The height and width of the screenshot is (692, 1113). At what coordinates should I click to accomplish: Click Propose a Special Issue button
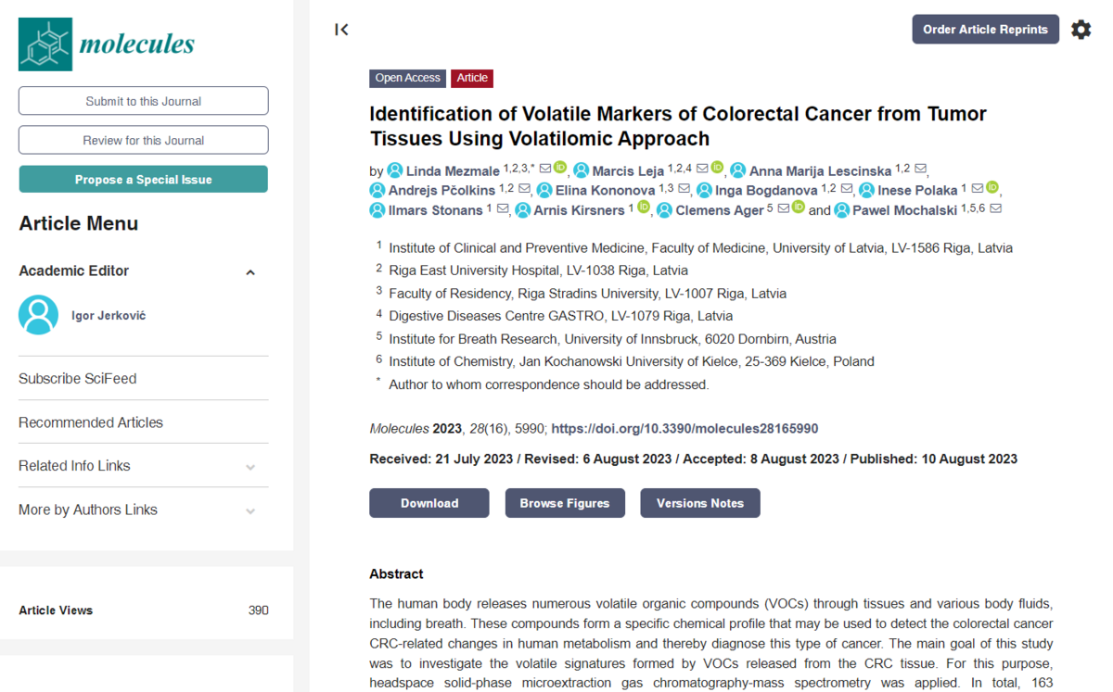143,180
